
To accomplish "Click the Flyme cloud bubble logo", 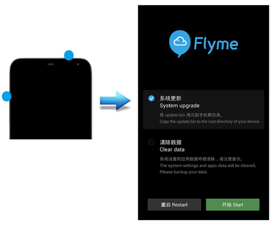I will point(180,43).
